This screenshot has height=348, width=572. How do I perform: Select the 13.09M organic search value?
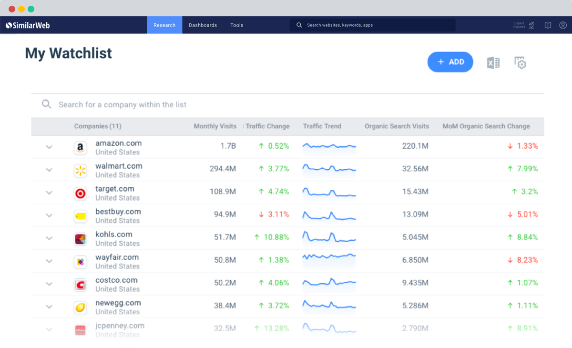415,215
